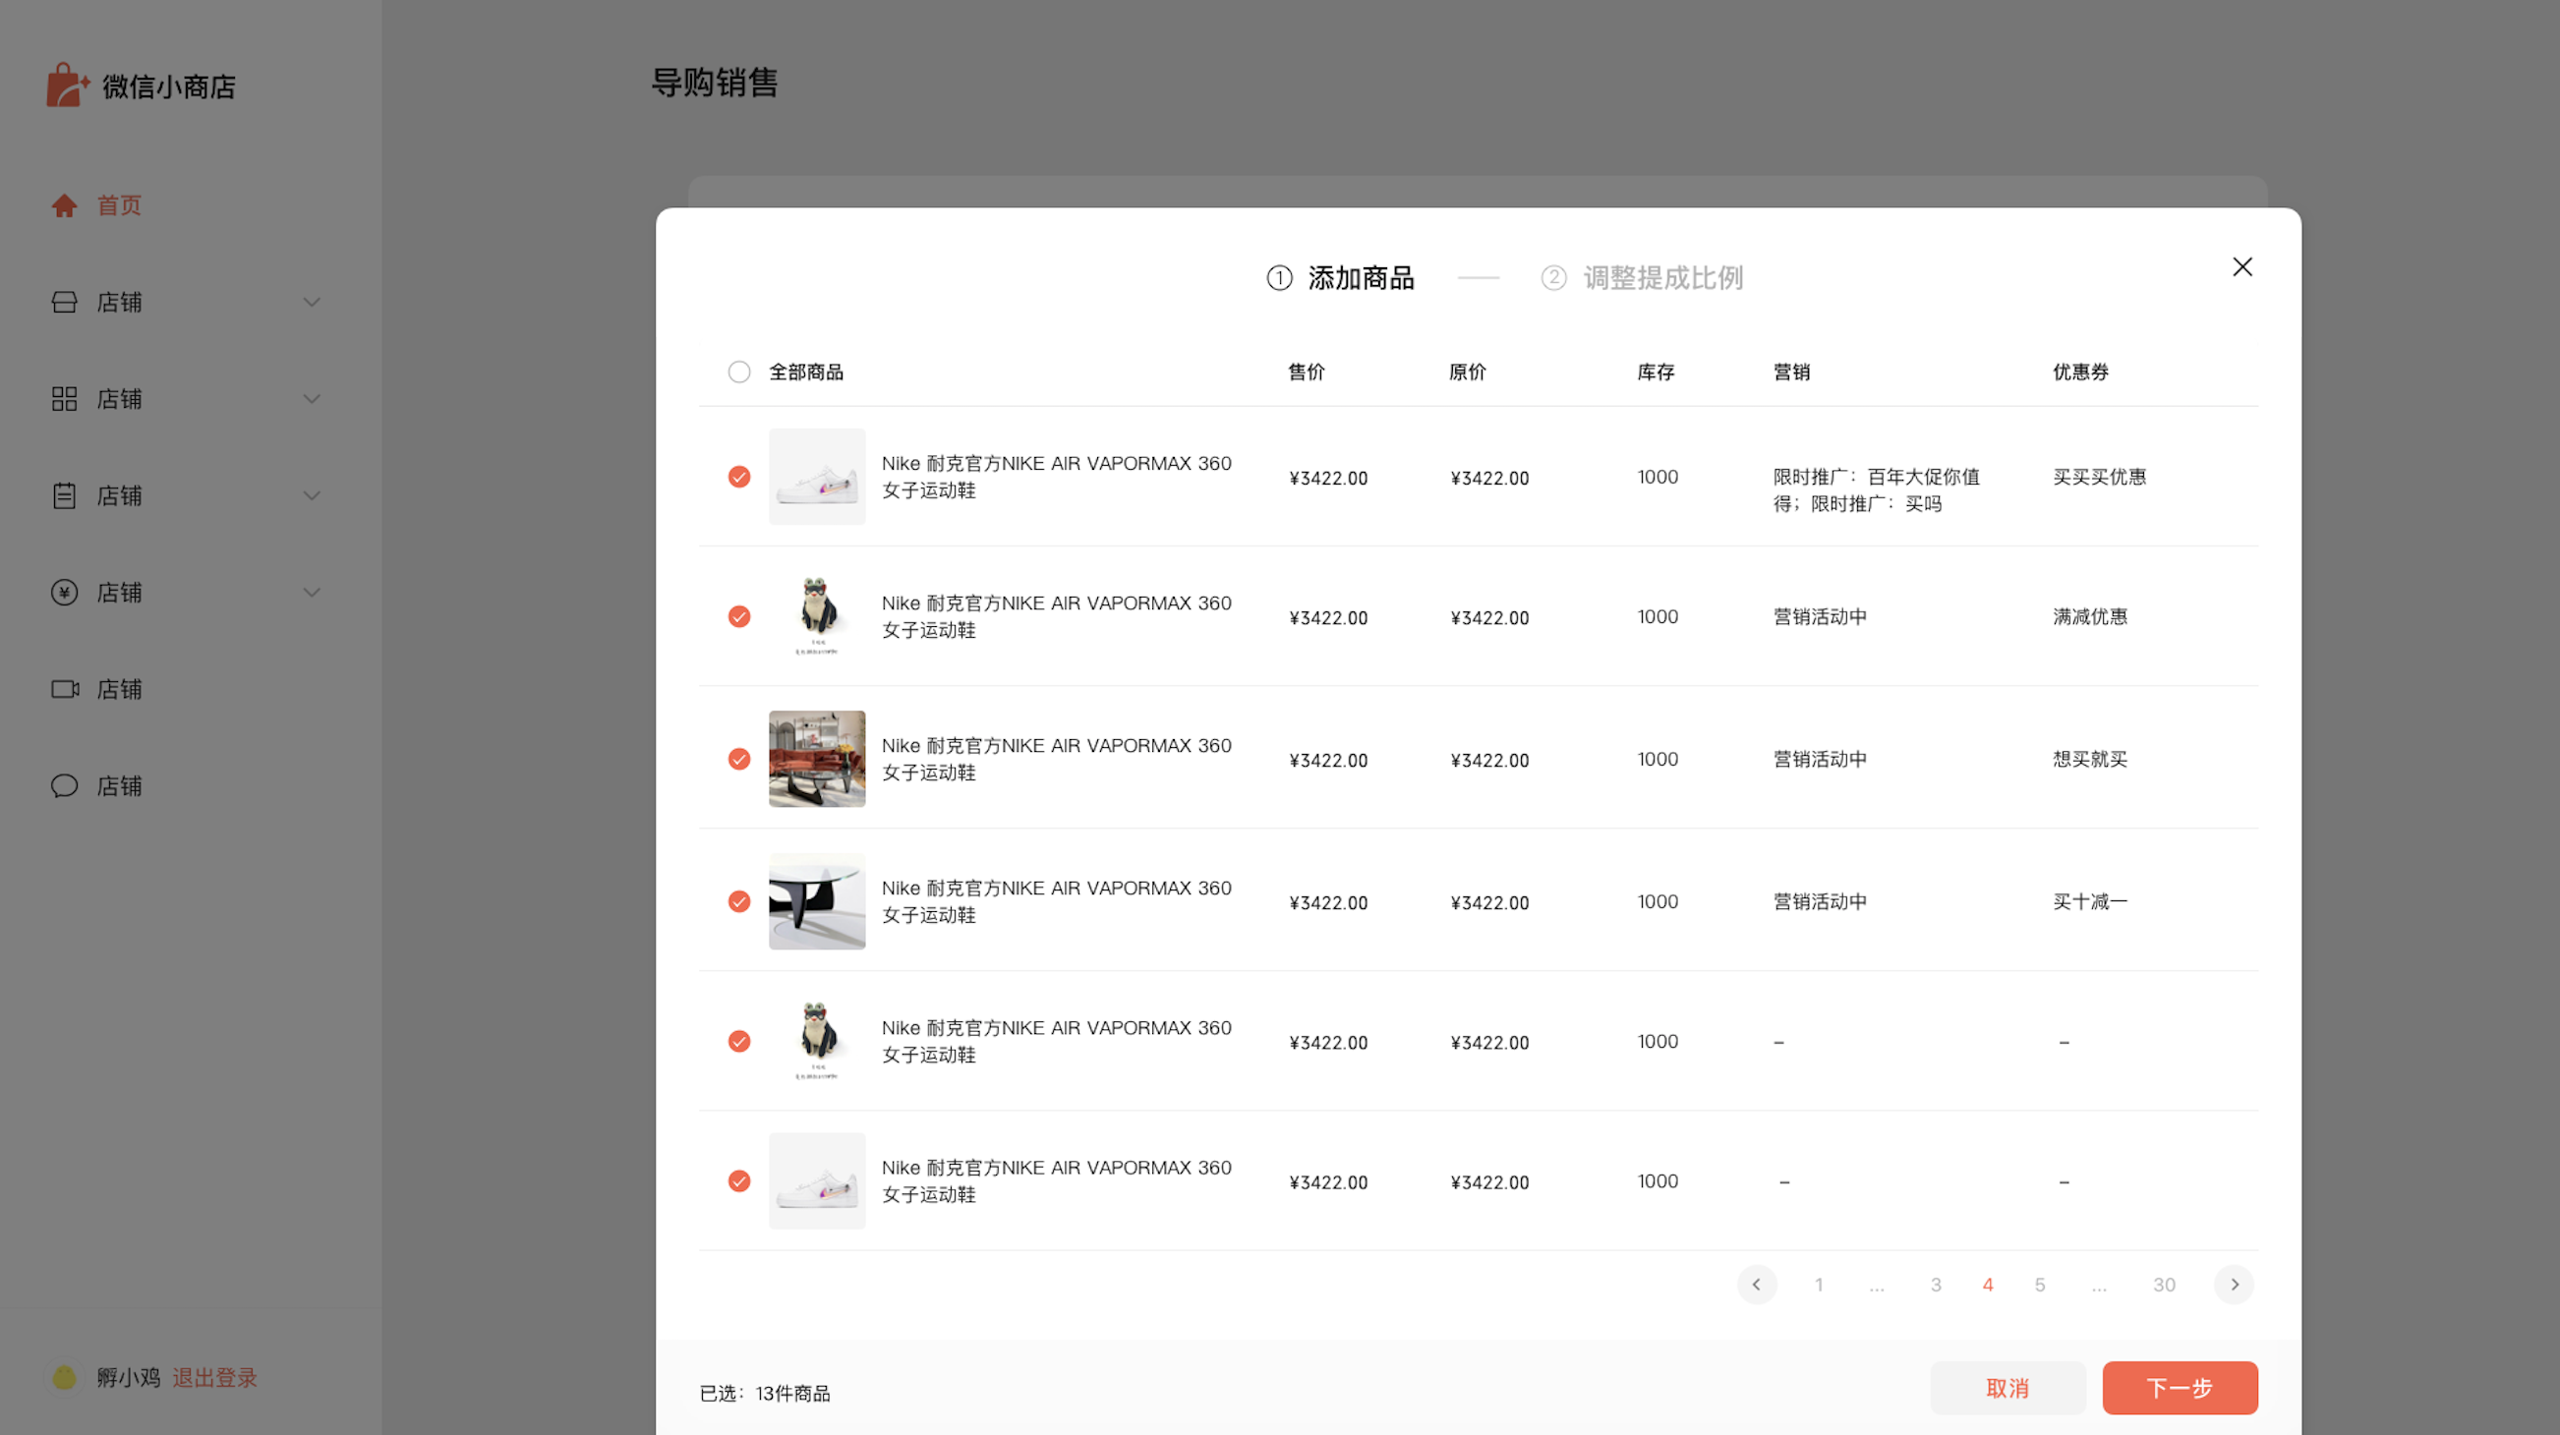Click the home icon in the sidebar
Image resolution: width=2560 pixels, height=1435 pixels.
[x=65, y=205]
